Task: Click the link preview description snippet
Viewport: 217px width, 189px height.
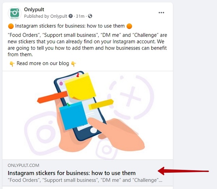Action: (x=85, y=180)
